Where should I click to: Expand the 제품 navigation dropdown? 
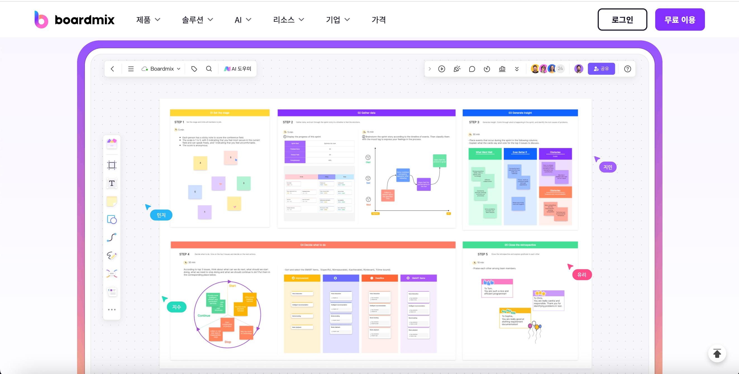coord(148,20)
